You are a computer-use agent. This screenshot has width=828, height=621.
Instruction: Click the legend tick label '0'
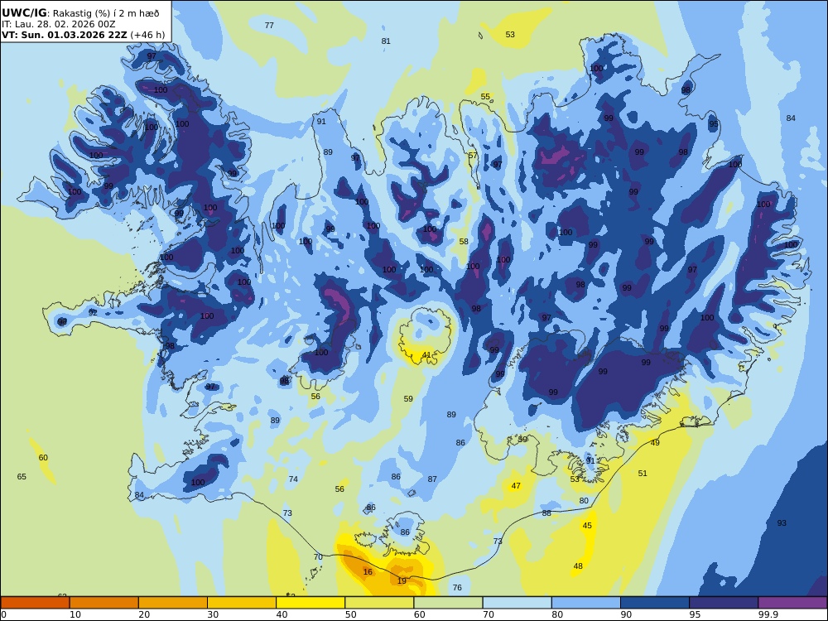[x=3, y=614]
